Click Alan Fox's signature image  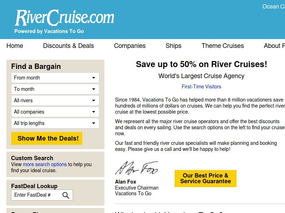[x=136, y=168]
